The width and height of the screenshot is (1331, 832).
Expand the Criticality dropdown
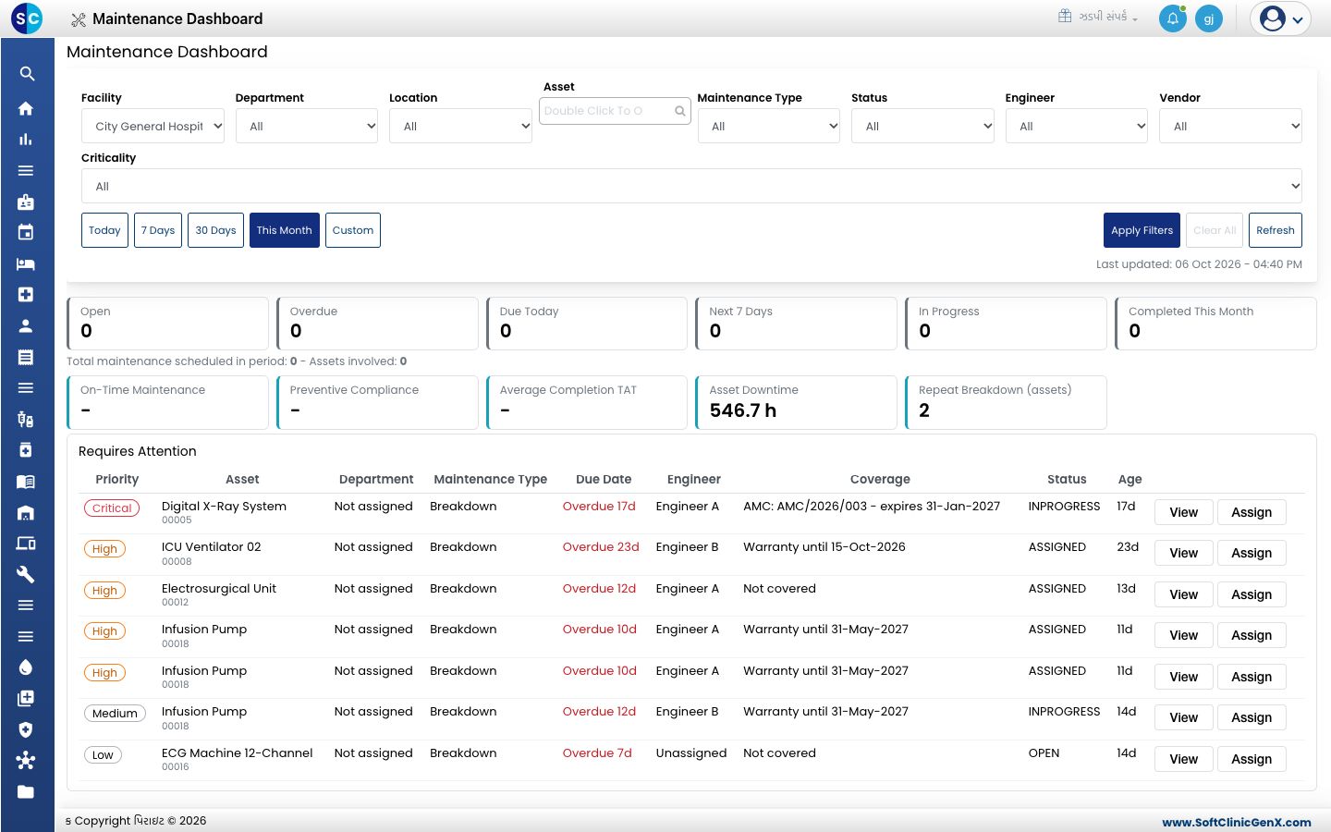click(691, 186)
